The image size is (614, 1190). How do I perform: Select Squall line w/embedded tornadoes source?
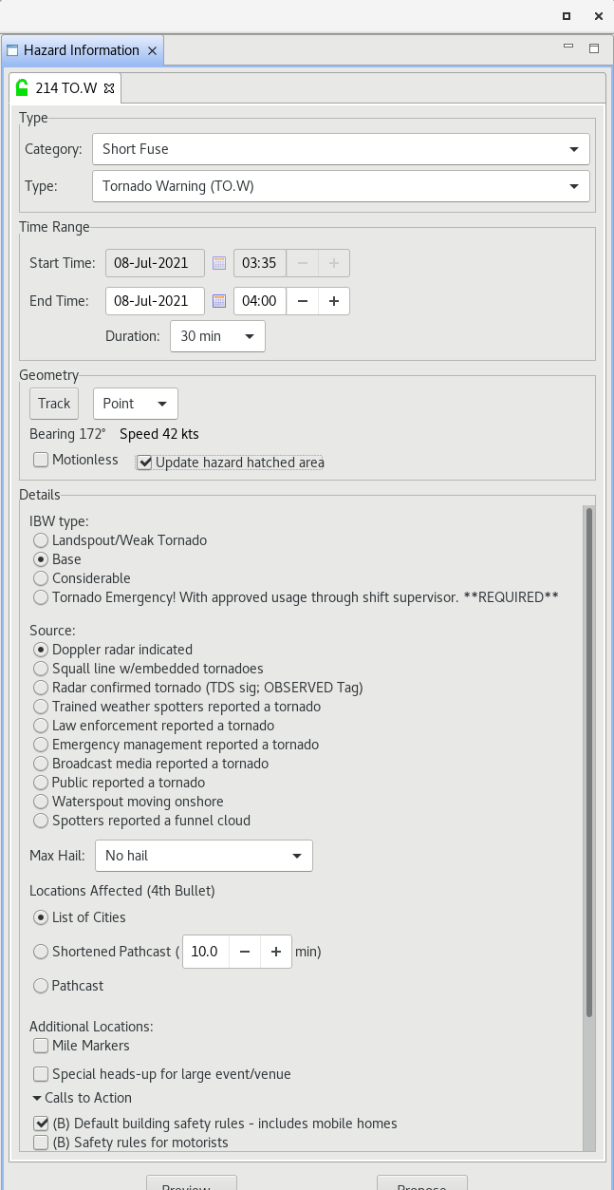[x=41, y=669]
